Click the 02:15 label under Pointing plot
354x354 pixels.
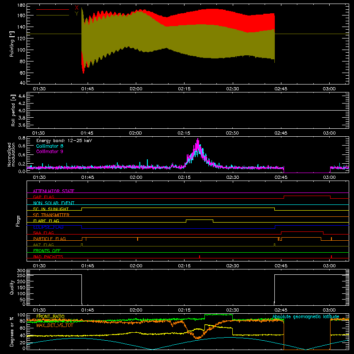[184, 89]
